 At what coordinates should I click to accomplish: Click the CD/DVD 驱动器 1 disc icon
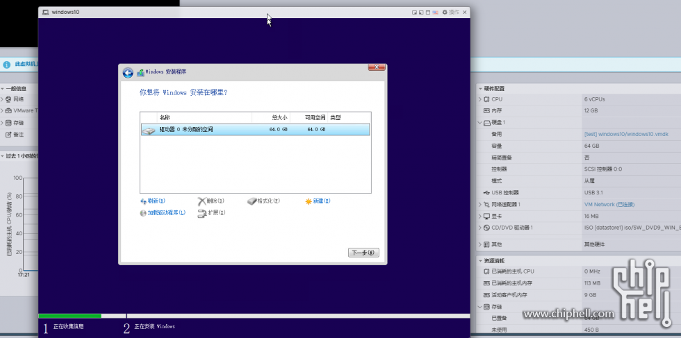(x=486, y=228)
